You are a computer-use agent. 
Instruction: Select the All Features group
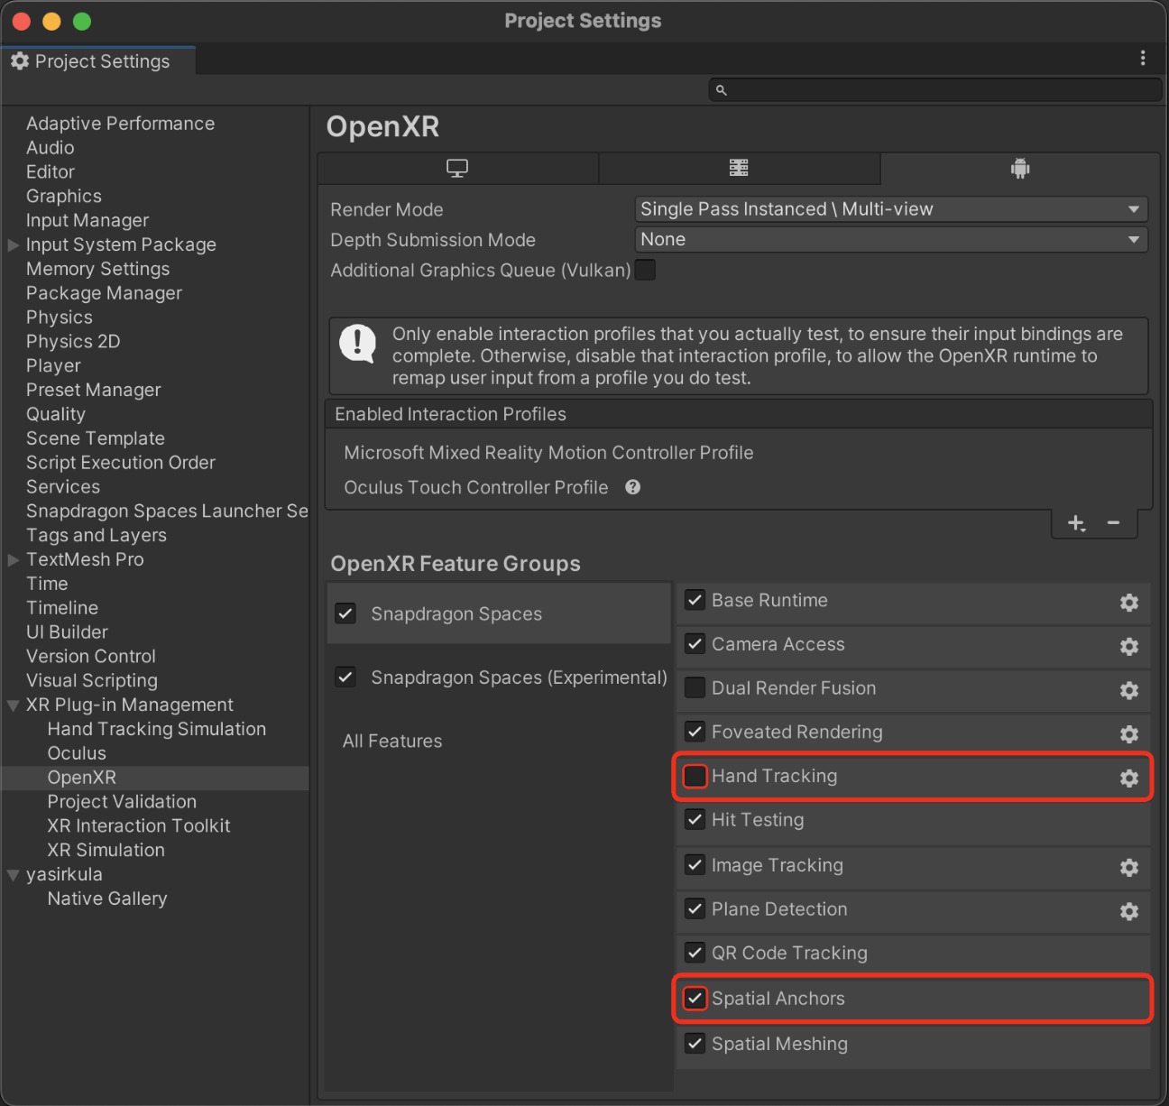(x=392, y=741)
